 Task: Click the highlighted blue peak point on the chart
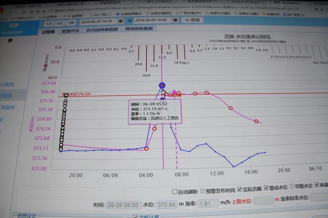162,85
